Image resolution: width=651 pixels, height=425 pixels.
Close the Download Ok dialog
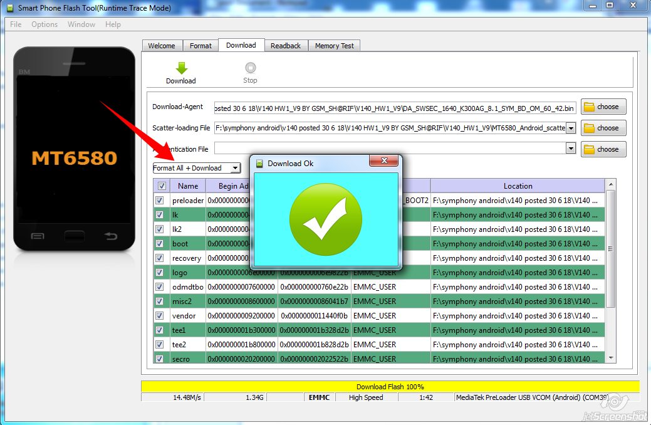385,160
